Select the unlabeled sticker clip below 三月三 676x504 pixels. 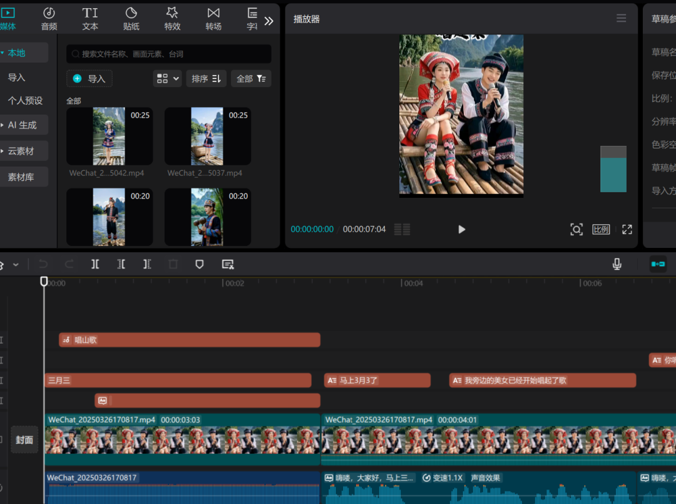point(207,401)
